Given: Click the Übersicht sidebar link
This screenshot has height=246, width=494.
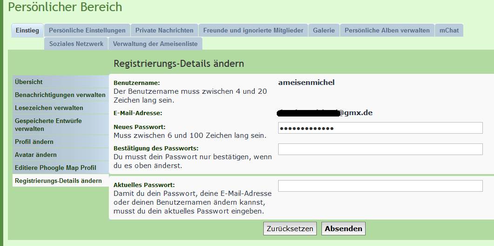Looking at the screenshot, I should [x=29, y=82].
